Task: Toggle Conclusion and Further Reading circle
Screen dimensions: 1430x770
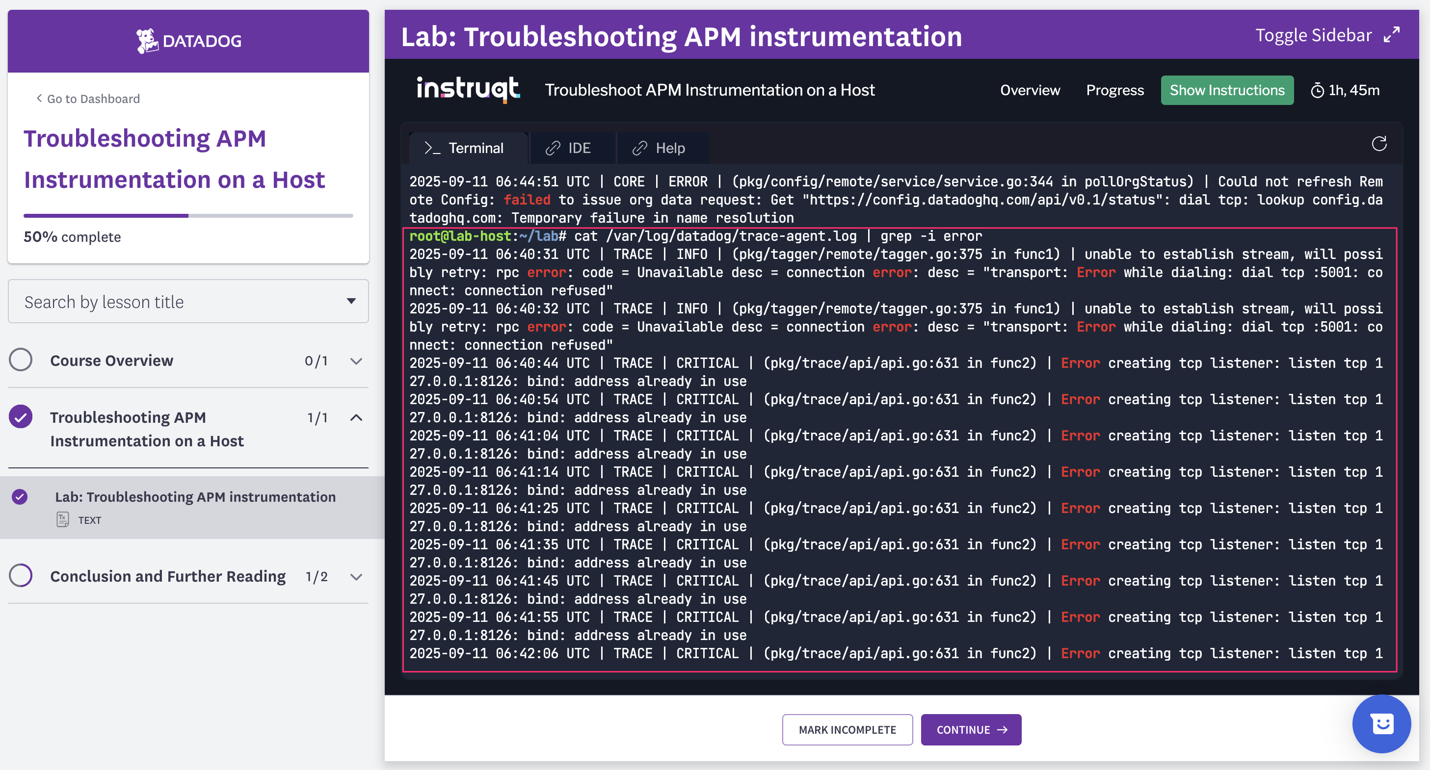Action: pyautogui.click(x=21, y=575)
